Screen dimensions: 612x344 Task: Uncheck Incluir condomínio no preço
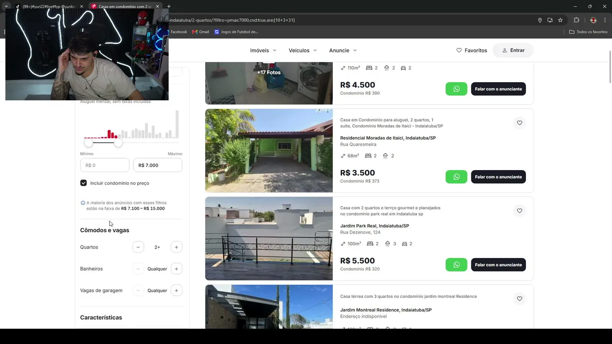[84, 183]
